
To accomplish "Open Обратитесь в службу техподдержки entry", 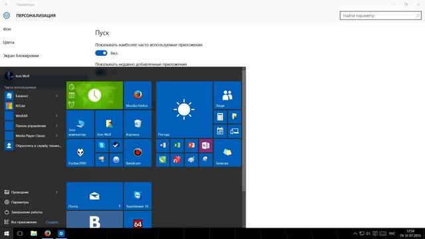I will coord(33,146).
